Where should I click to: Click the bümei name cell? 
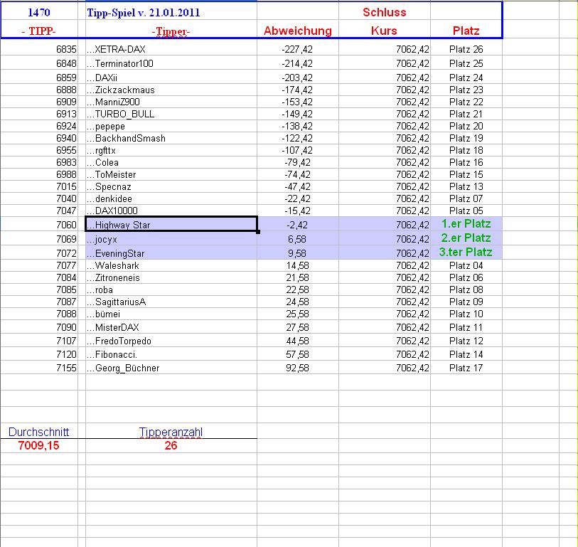pos(171,314)
